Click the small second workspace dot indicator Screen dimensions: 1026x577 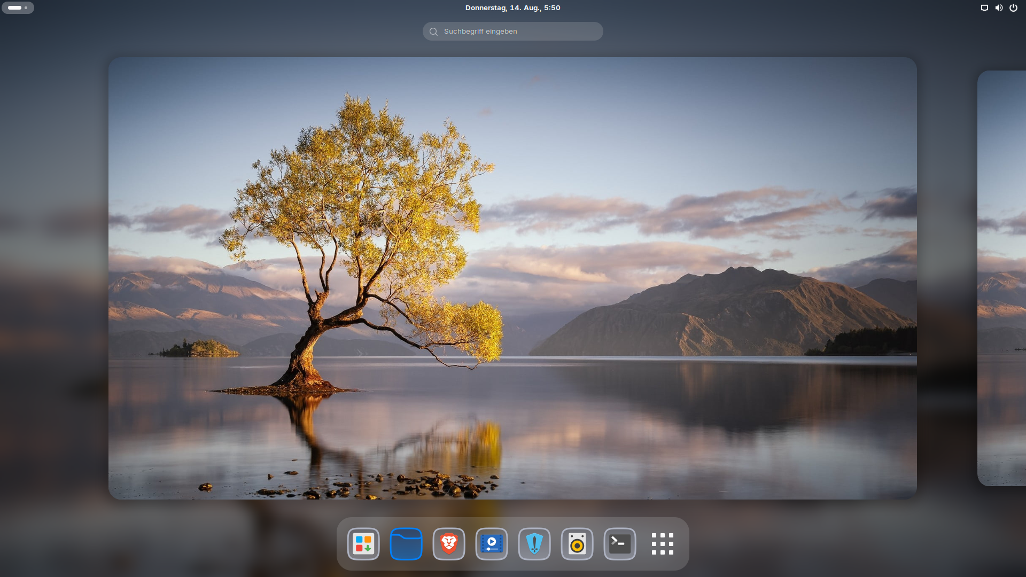point(26,7)
